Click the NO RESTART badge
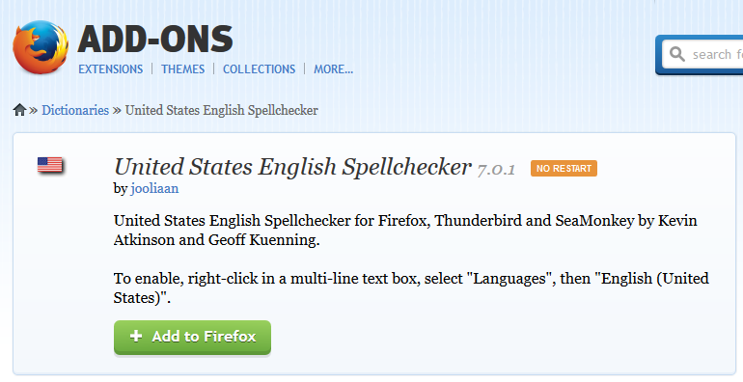 (564, 168)
